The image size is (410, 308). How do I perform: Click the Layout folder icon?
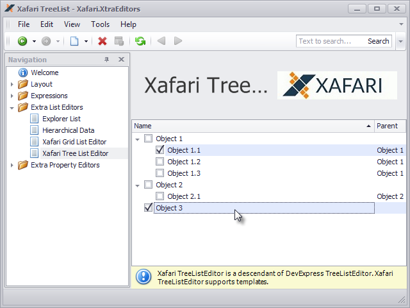click(x=23, y=84)
